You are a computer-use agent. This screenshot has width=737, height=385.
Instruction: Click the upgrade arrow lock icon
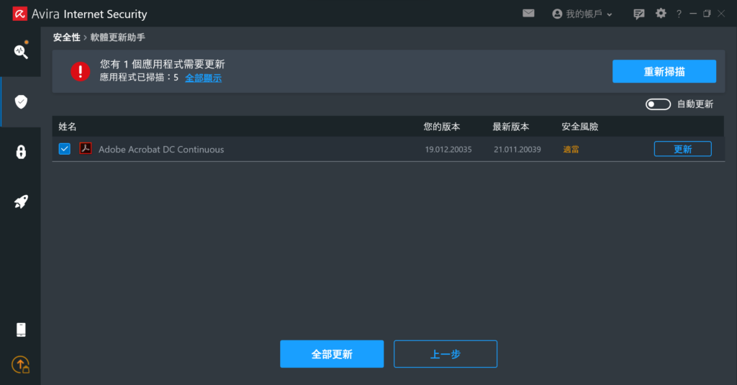[x=21, y=365]
